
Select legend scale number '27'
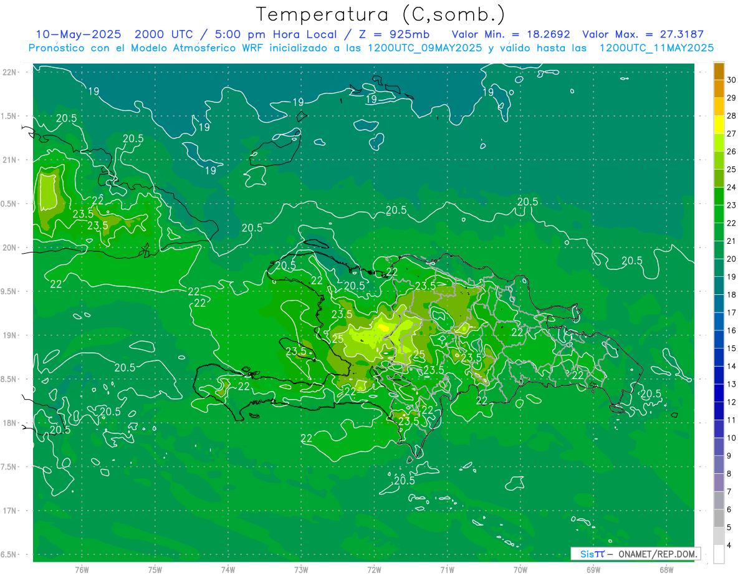732,133
